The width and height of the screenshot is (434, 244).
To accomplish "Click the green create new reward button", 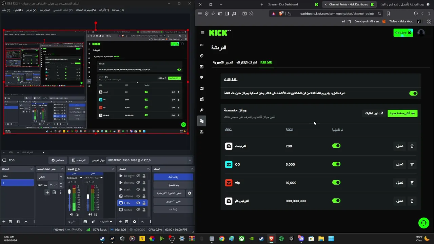I will (402, 113).
